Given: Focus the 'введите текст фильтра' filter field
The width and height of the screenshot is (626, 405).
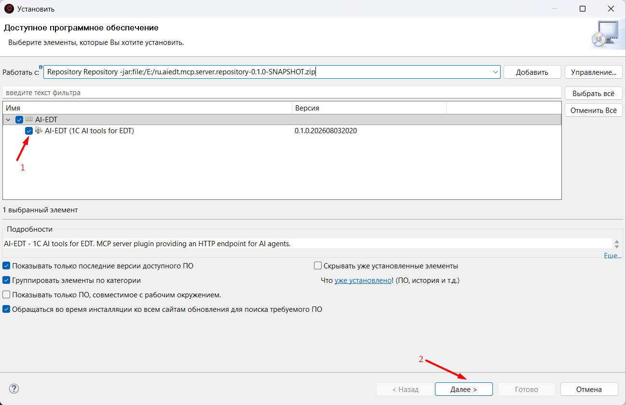Looking at the screenshot, I should coord(282,93).
